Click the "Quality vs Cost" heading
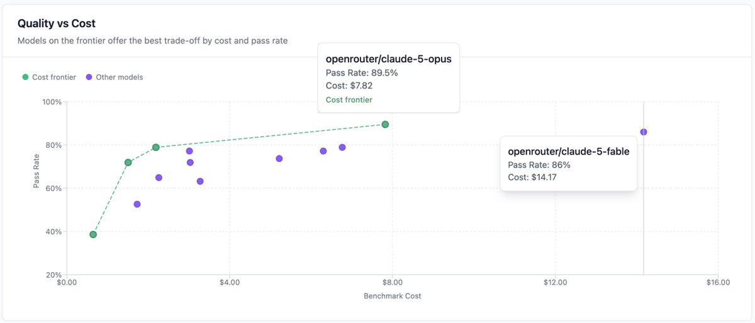The image size is (755, 323). coord(57,23)
